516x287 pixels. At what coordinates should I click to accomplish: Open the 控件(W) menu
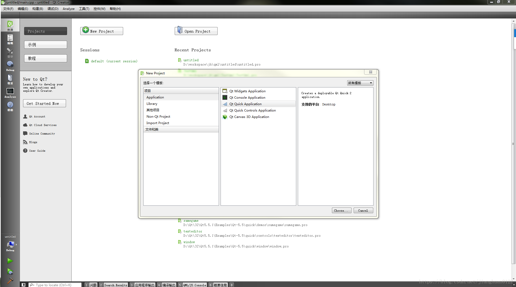pyautogui.click(x=99, y=9)
